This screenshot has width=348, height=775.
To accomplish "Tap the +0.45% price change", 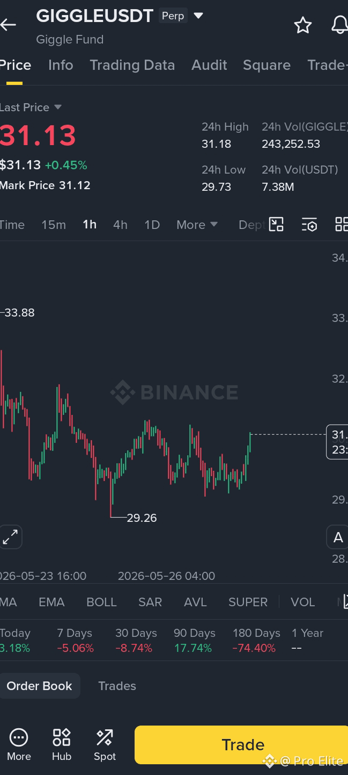I will pos(65,165).
